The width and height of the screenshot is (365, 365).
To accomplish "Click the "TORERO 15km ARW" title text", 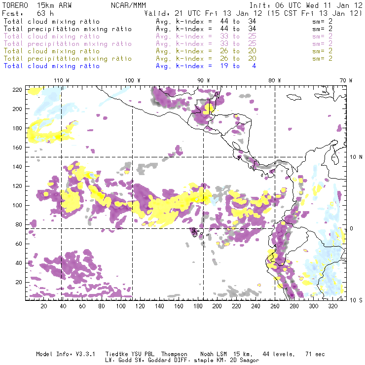I will click(37, 5).
